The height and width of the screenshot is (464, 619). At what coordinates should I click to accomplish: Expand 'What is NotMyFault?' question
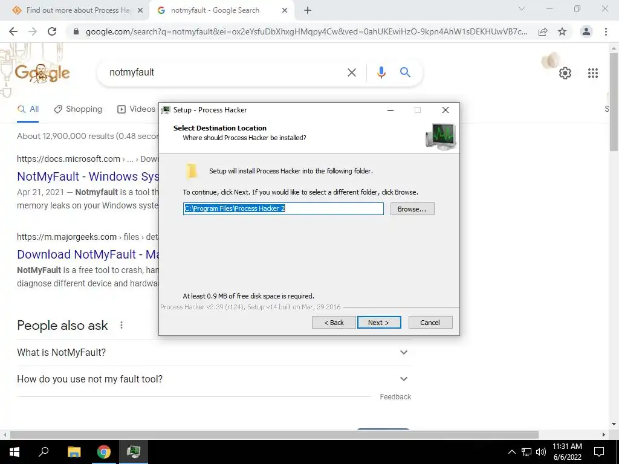coord(214,352)
